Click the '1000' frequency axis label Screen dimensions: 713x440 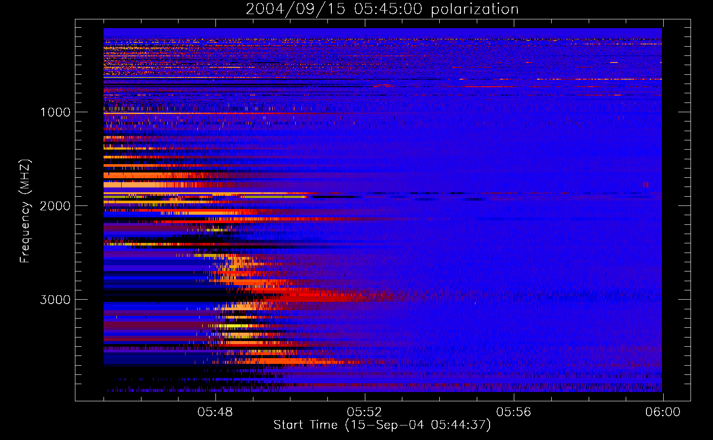click(55, 112)
